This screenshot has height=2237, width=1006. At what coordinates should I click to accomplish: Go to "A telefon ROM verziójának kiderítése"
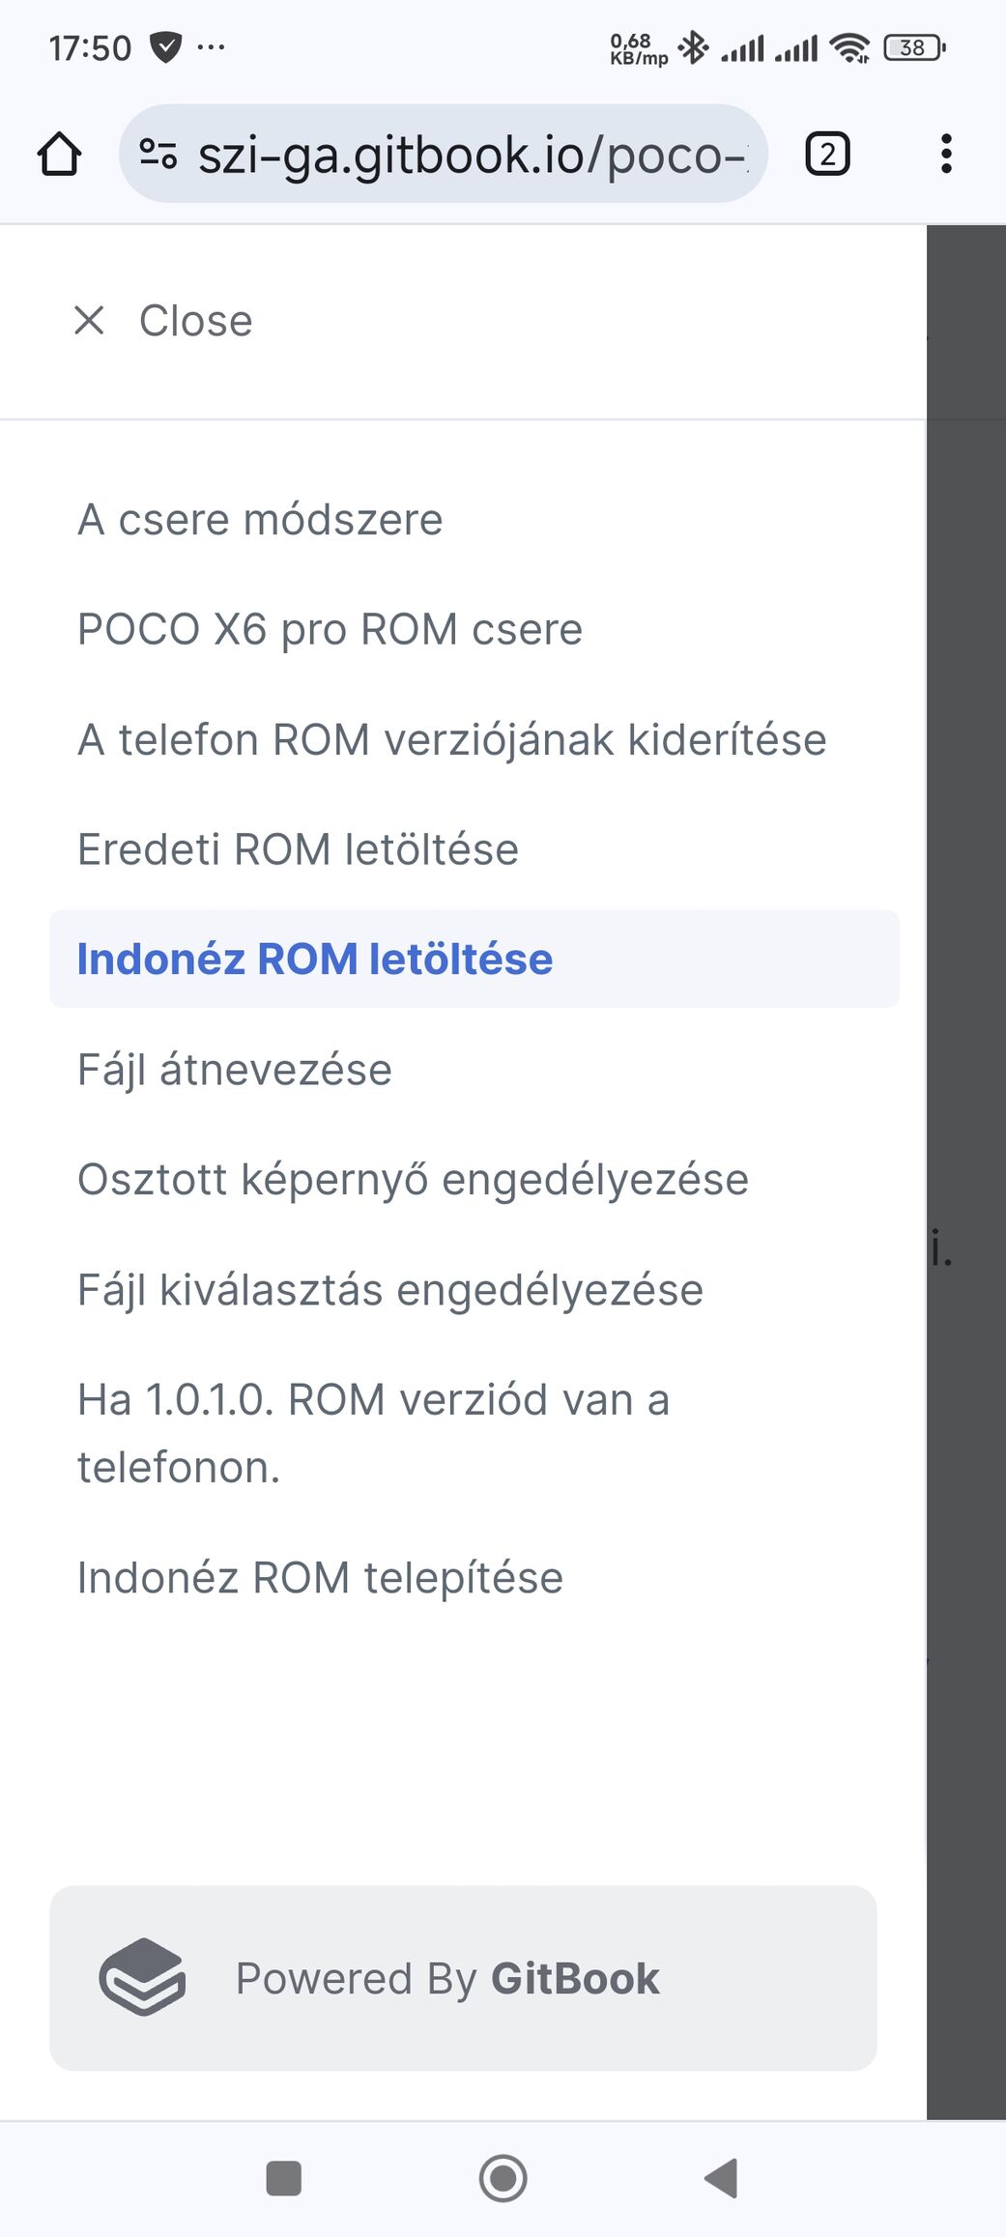[x=452, y=740]
